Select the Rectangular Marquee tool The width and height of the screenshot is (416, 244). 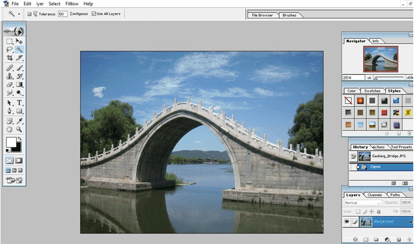pos(9,41)
